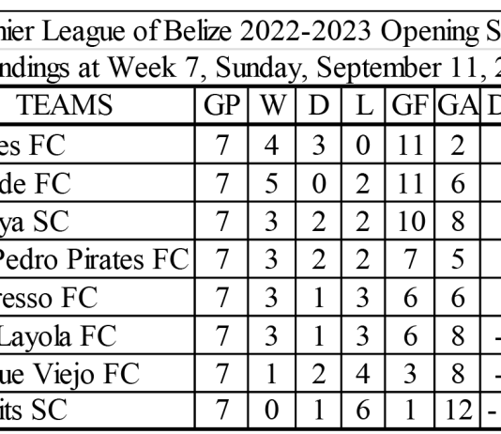Select the GA column header cell
The width and height of the screenshot is (501, 434).
[458, 105]
